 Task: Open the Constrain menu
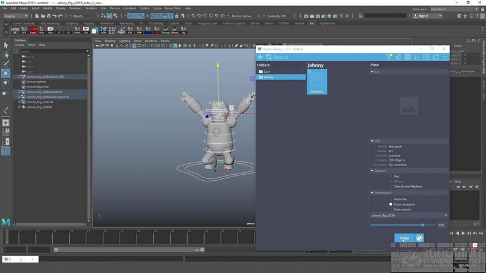(x=129, y=8)
